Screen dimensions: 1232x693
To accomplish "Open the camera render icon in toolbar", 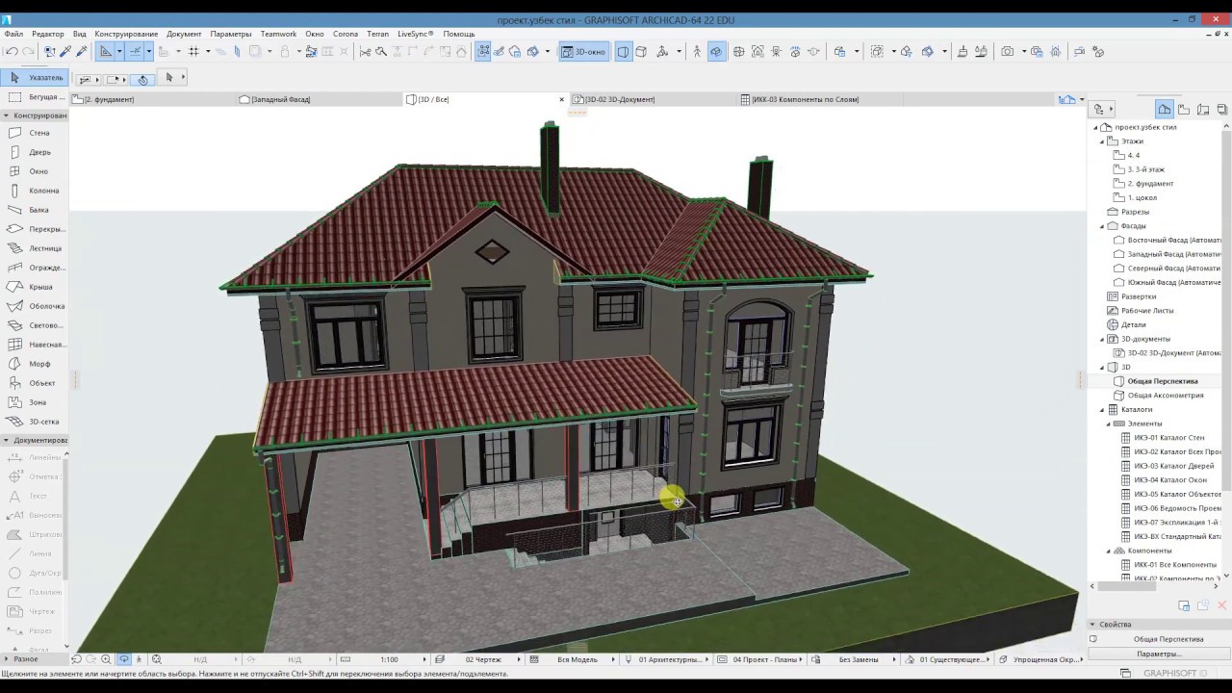I will [1008, 52].
